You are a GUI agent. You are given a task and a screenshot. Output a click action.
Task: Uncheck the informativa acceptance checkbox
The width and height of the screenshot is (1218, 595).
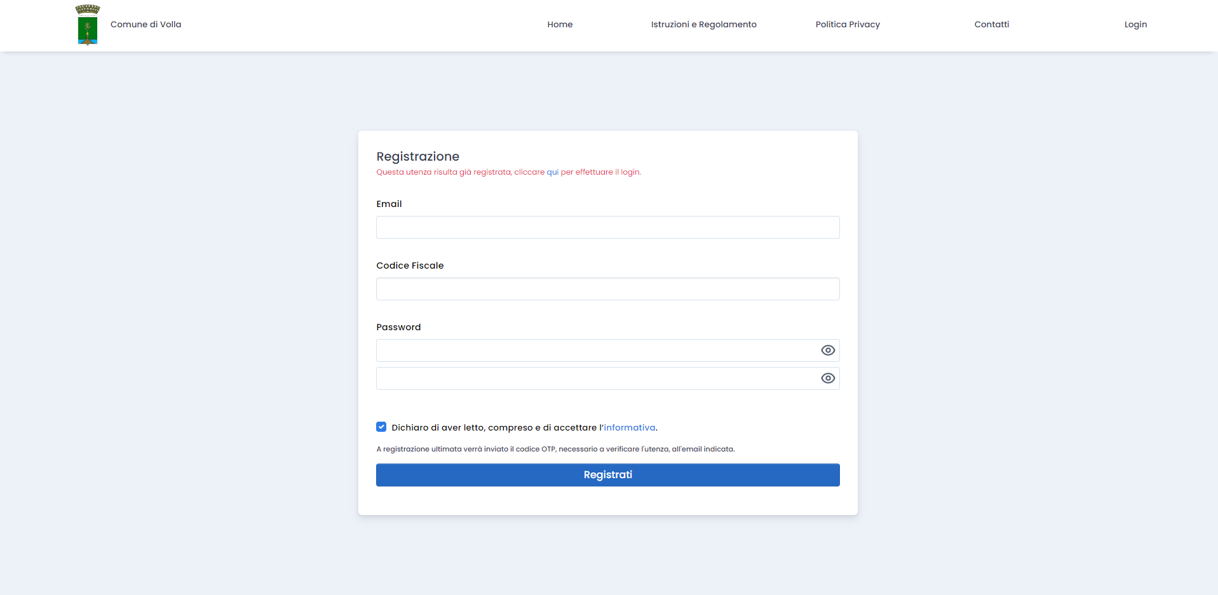click(x=381, y=427)
